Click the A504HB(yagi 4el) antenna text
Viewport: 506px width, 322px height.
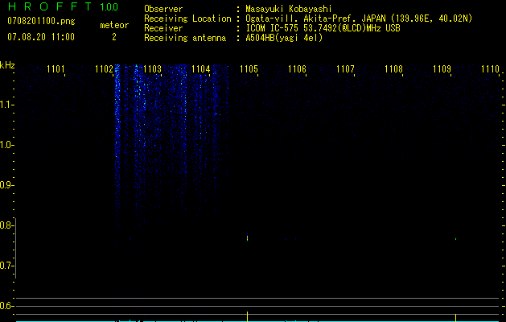click(x=284, y=38)
